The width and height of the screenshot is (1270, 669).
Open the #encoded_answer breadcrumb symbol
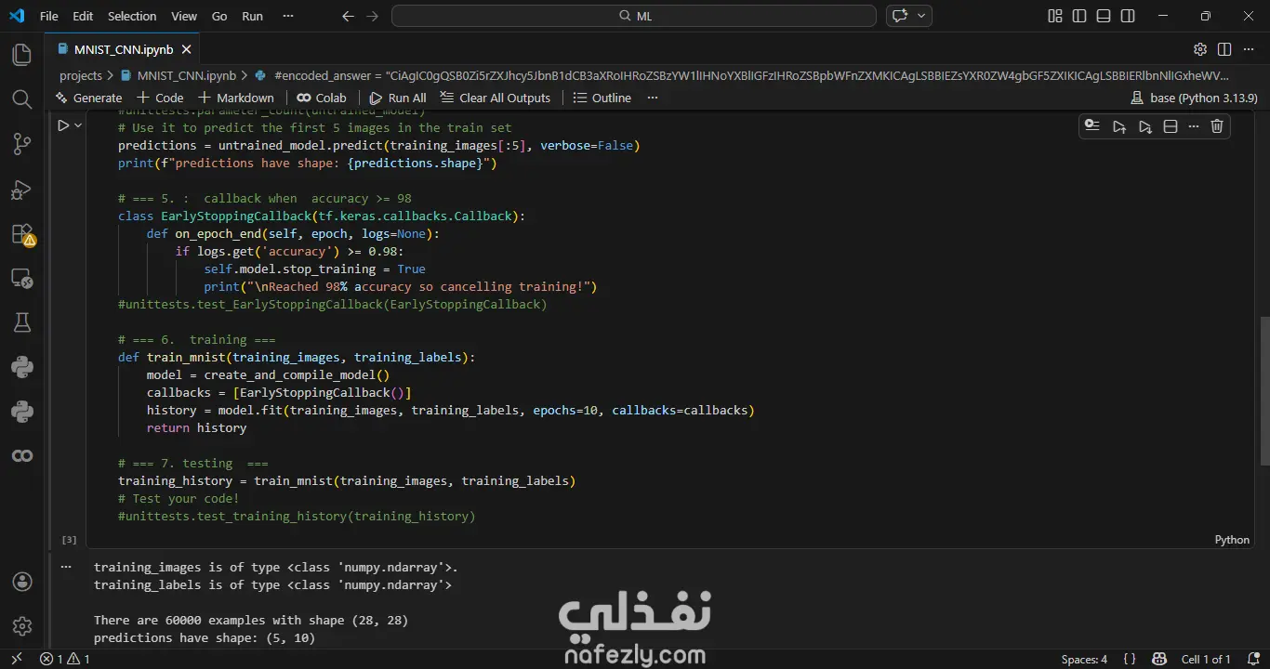(741, 75)
